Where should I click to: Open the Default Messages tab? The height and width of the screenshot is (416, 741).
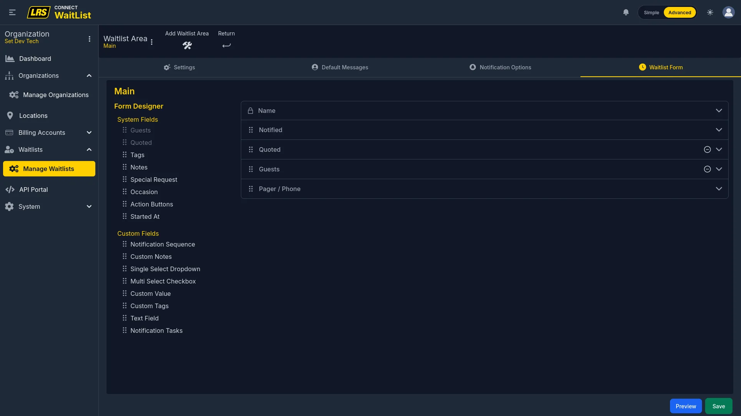coord(340,67)
